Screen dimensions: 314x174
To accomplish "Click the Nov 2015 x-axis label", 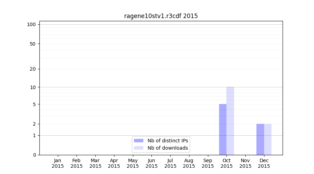I will tap(245, 163).
